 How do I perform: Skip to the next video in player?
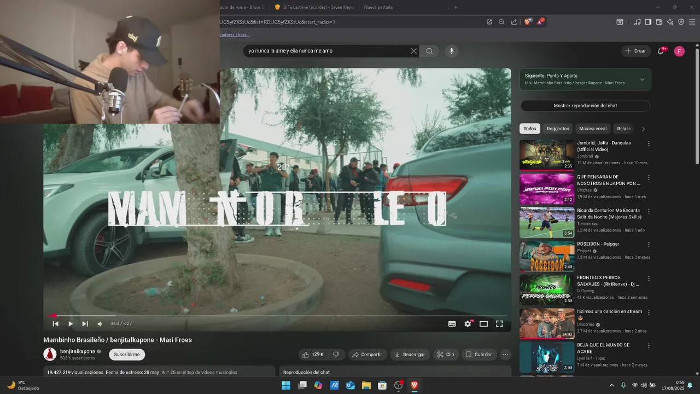[85, 324]
